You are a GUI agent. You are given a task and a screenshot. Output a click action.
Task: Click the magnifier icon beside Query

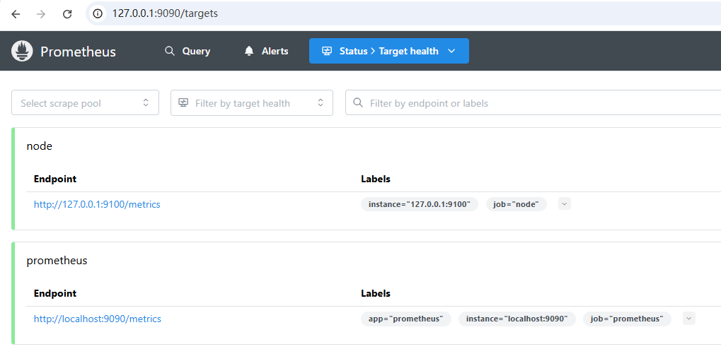pos(170,51)
